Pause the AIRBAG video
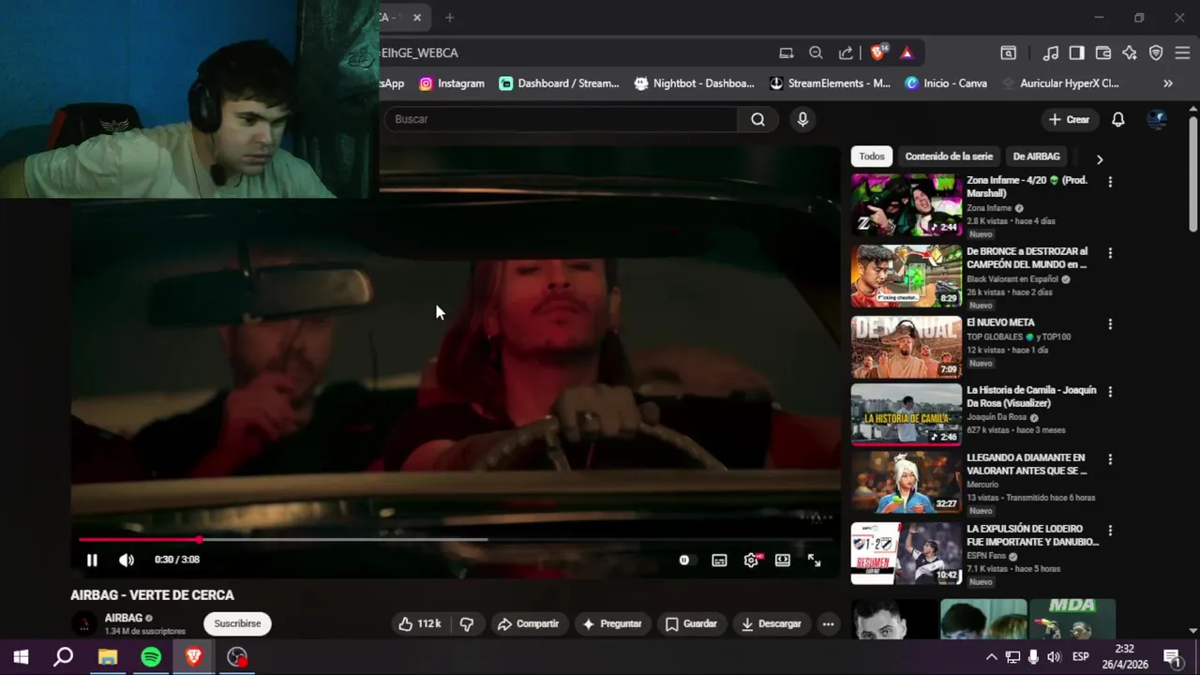Viewport: 1200px width, 675px height. click(92, 560)
